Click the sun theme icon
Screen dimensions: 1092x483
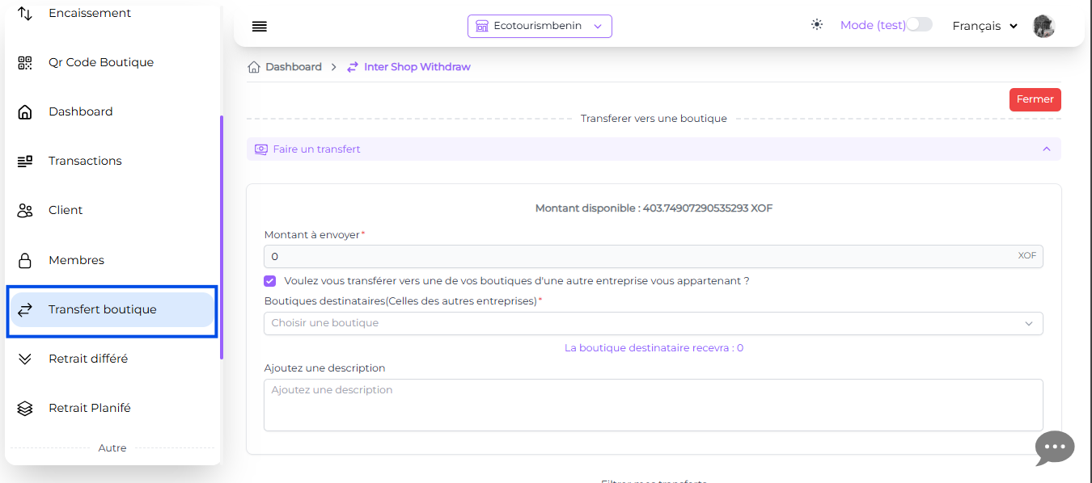click(817, 25)
